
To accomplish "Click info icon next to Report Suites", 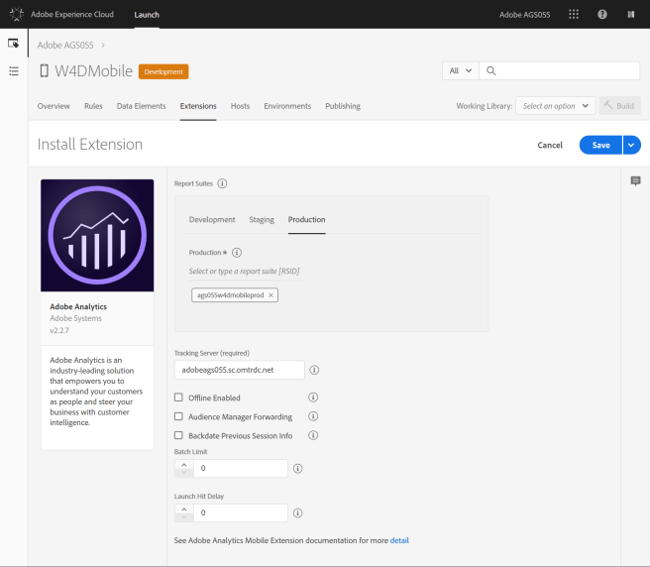I will (222, 183).
